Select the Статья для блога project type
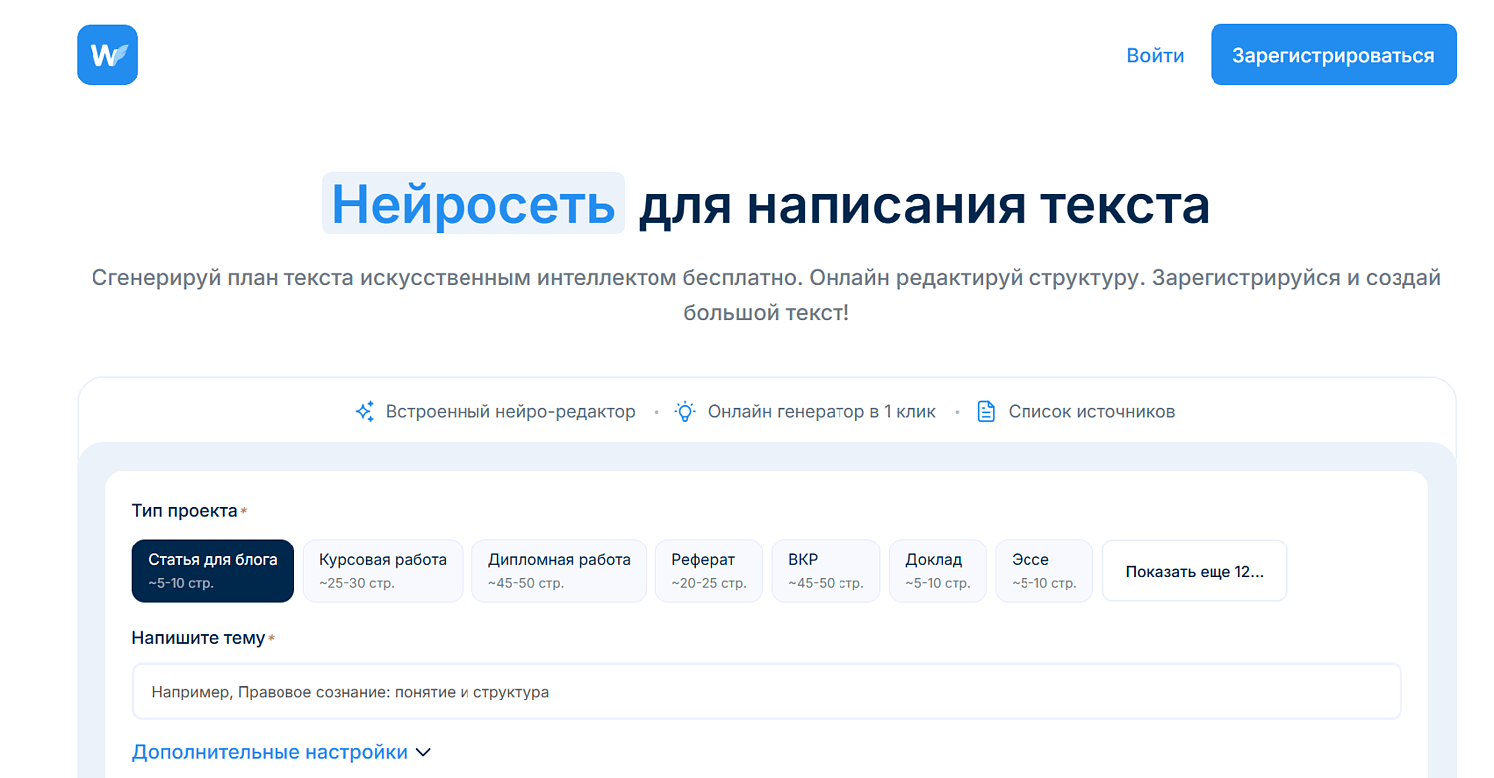Image resolution: width=1494 pixels, height=778 pixels. [x=213, y=570]
